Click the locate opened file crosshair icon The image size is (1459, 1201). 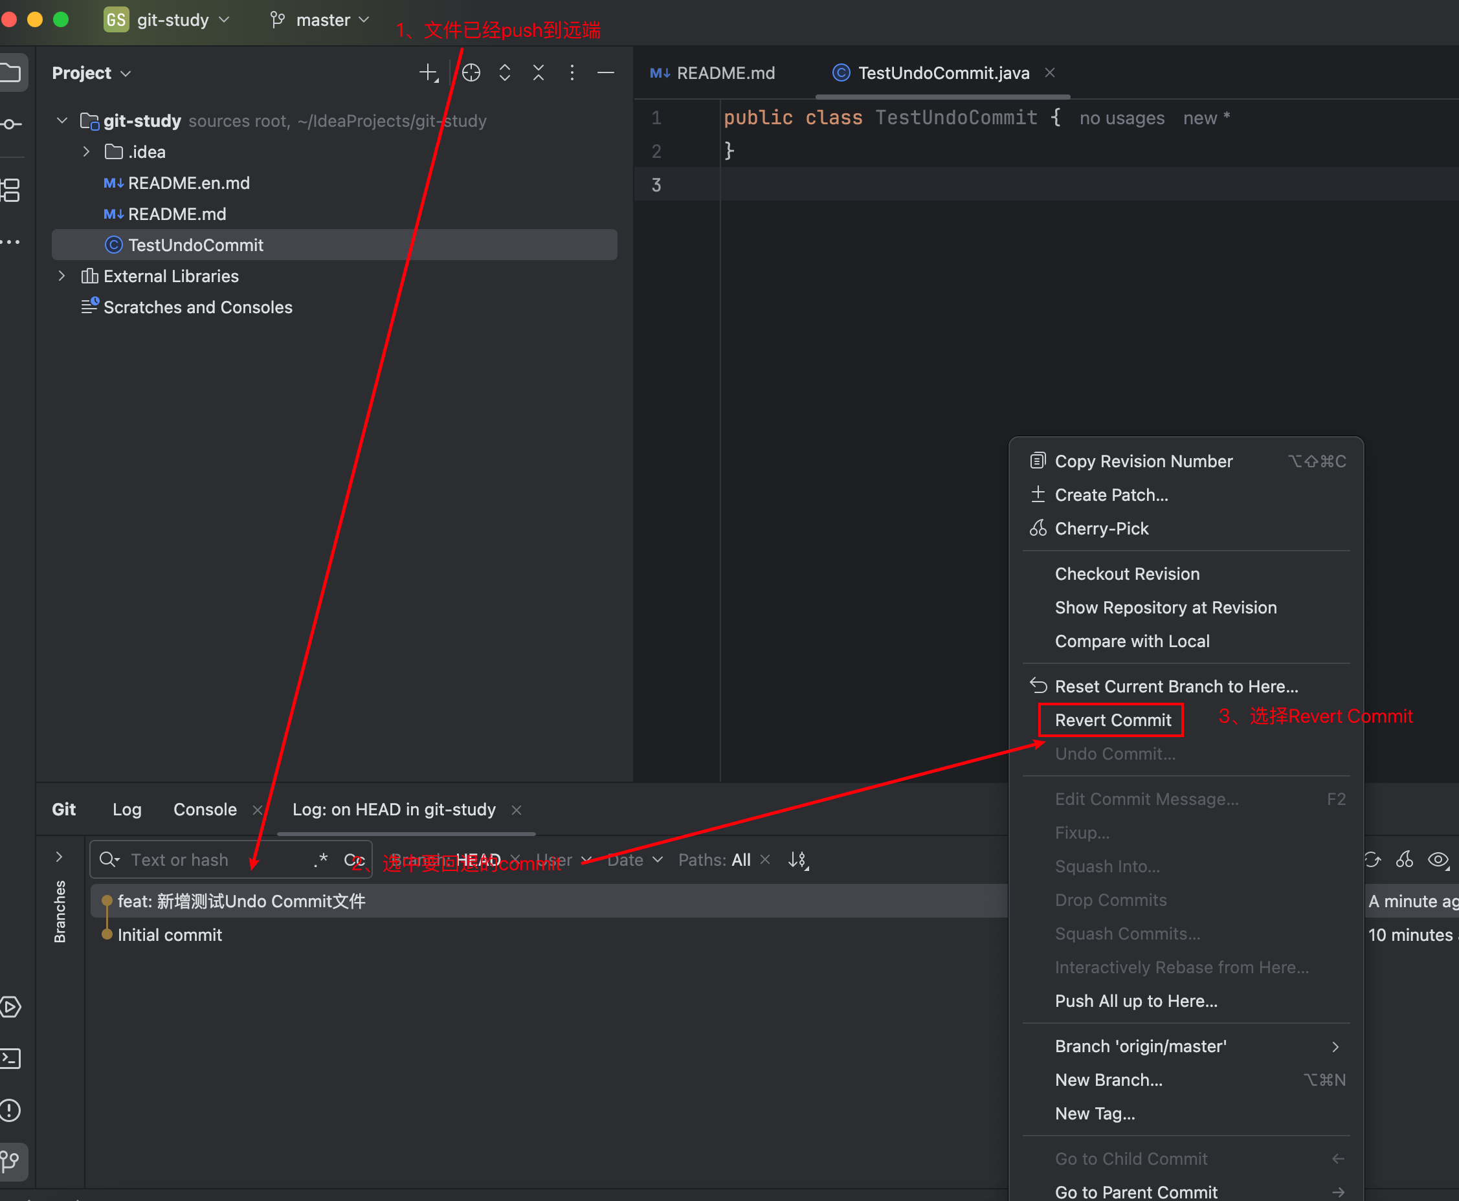pos(471,72)
